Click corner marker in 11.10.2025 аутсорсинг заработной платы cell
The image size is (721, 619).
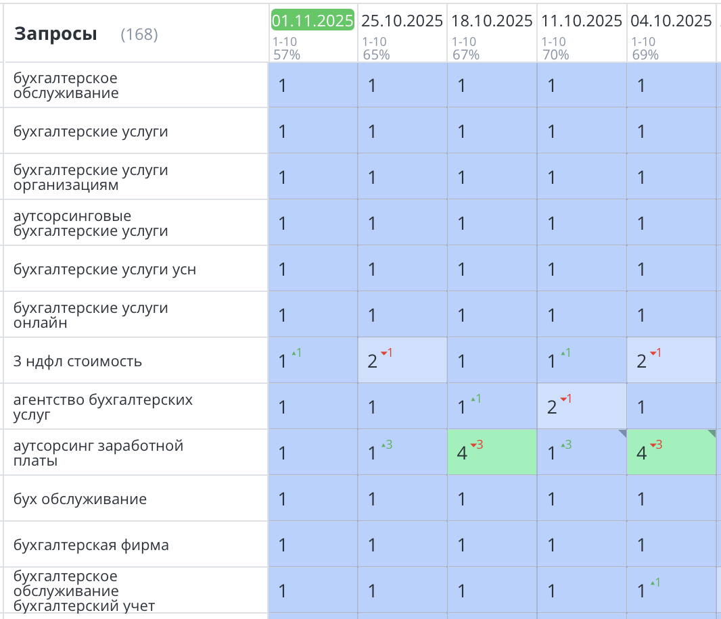coord(622,433)
